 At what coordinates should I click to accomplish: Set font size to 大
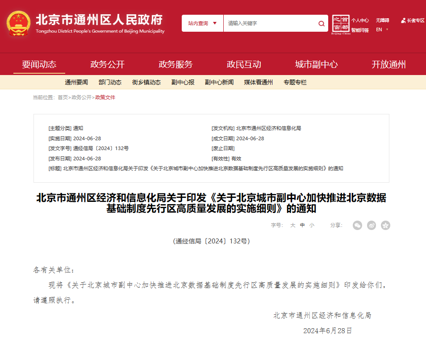[x=293, y=226]
